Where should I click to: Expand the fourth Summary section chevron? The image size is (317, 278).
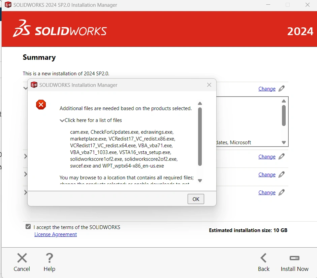click(26, 192)
